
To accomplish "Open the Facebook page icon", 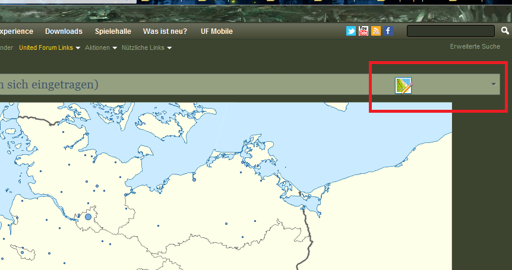I will point(388,31).
